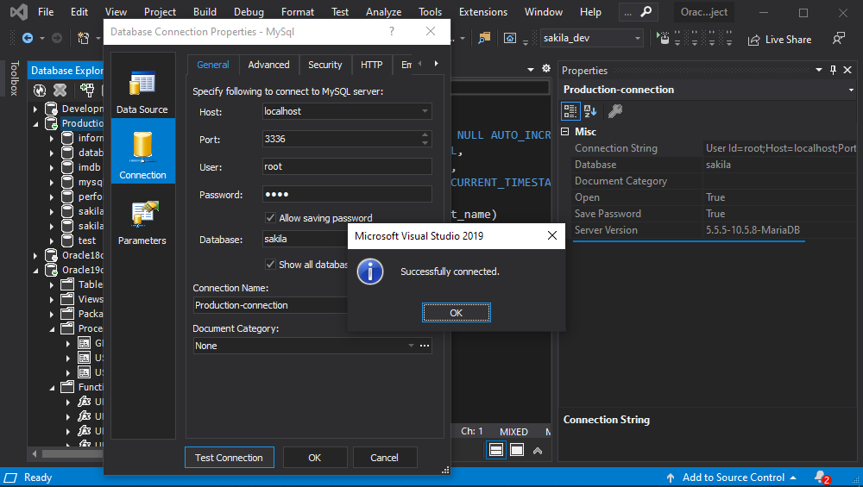Image resolution: width=863 pixels, height=487 pixels.
Task: Open the Properties window options arrow
Action: (x=818, y=70)
